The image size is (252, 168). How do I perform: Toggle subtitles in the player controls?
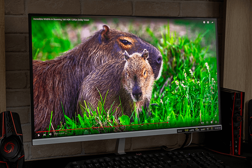[203, 123]
